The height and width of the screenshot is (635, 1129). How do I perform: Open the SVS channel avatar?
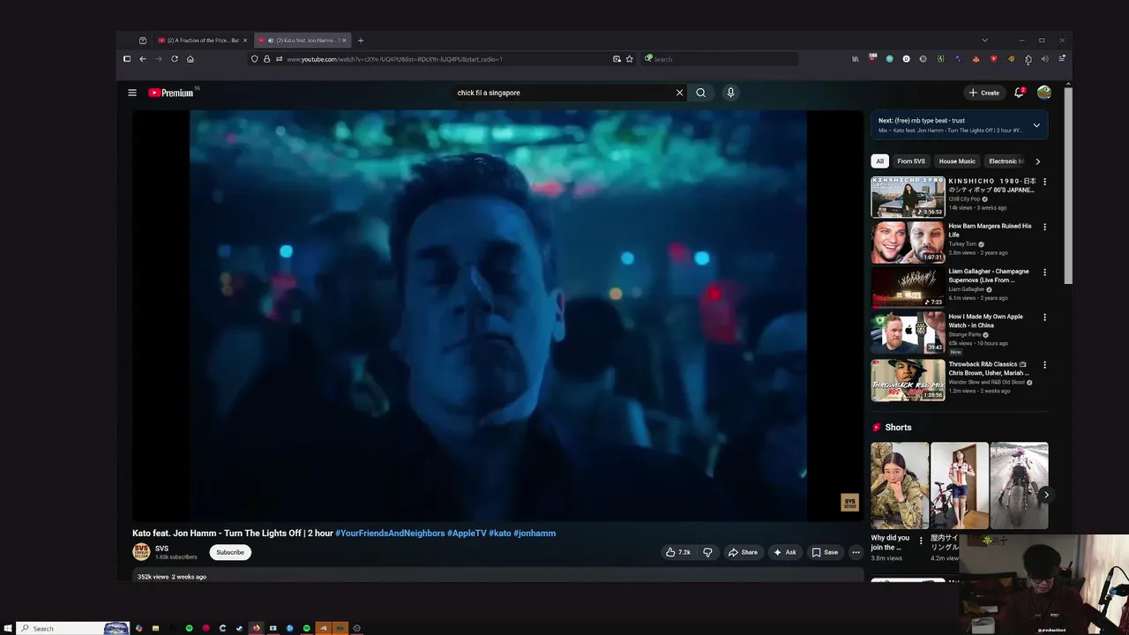click(x=141, y=552)
